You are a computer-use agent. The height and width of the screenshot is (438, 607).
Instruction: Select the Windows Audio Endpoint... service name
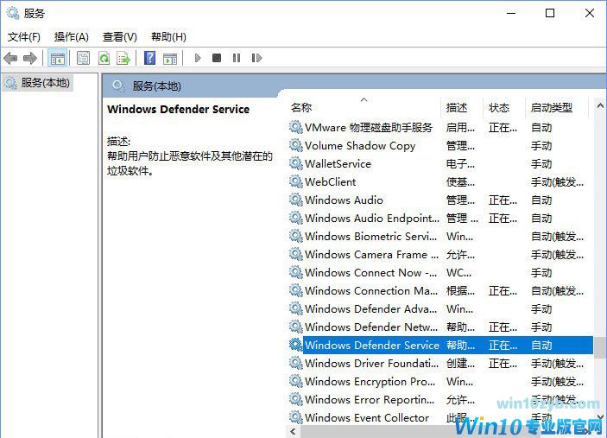click(372, 219)
